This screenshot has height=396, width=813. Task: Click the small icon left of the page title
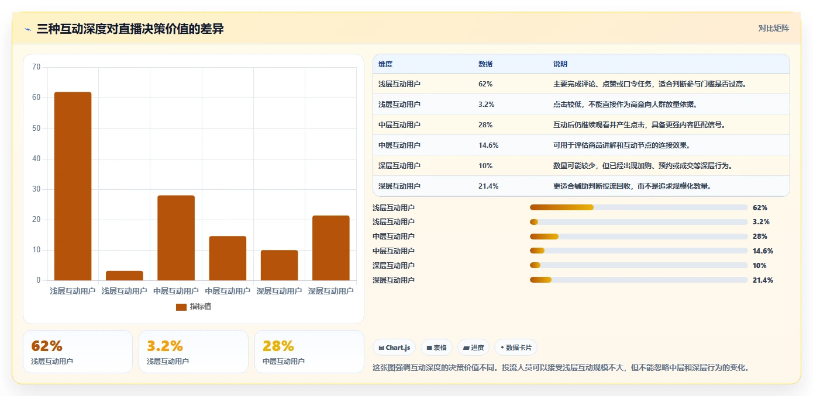click(x=27, y=29)
